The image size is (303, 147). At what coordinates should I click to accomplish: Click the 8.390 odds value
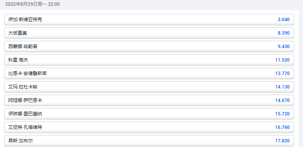(283, 33)
